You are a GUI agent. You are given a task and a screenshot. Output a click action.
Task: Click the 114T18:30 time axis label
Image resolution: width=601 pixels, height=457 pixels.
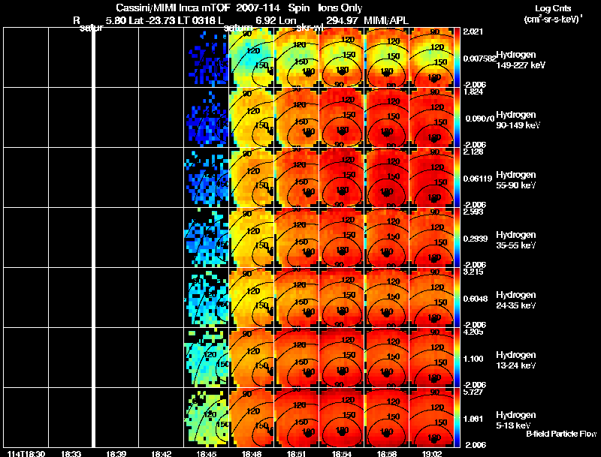[26, 454]
